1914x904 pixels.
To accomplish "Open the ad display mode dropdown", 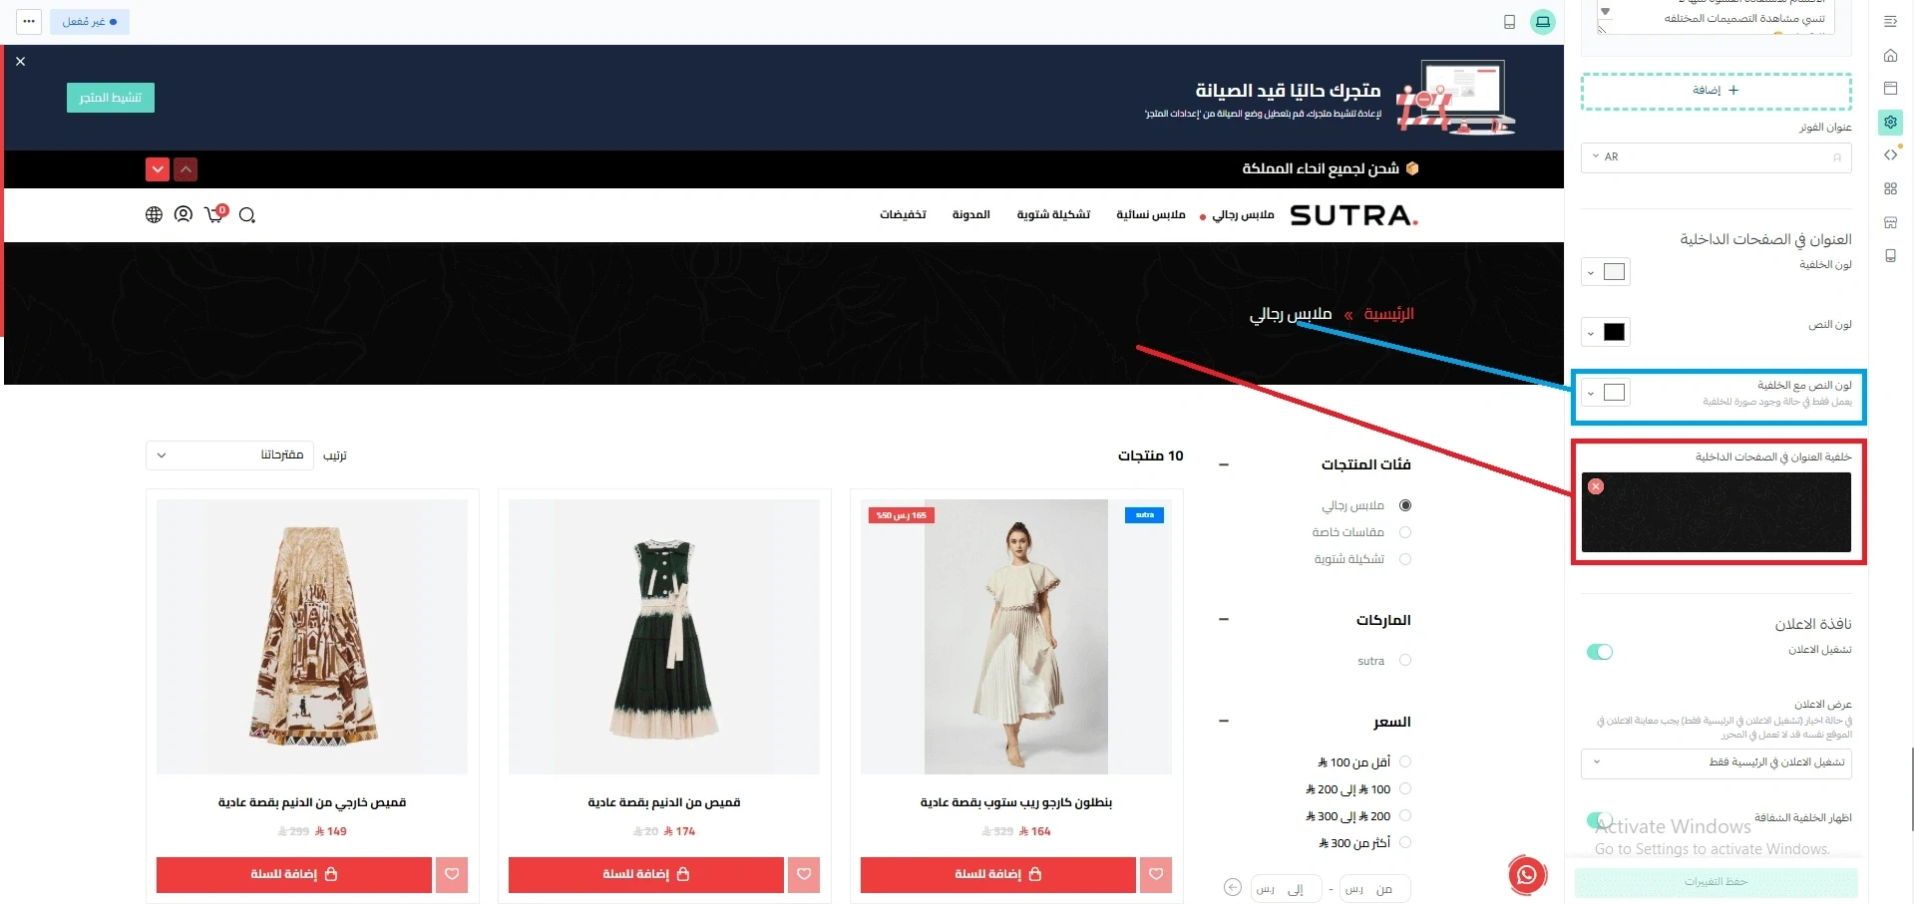I will click(x=1716, y=762).
